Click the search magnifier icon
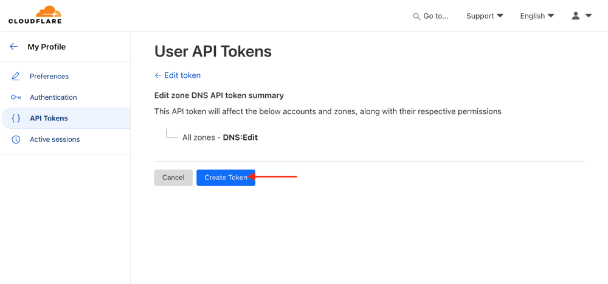 point(416,16)
